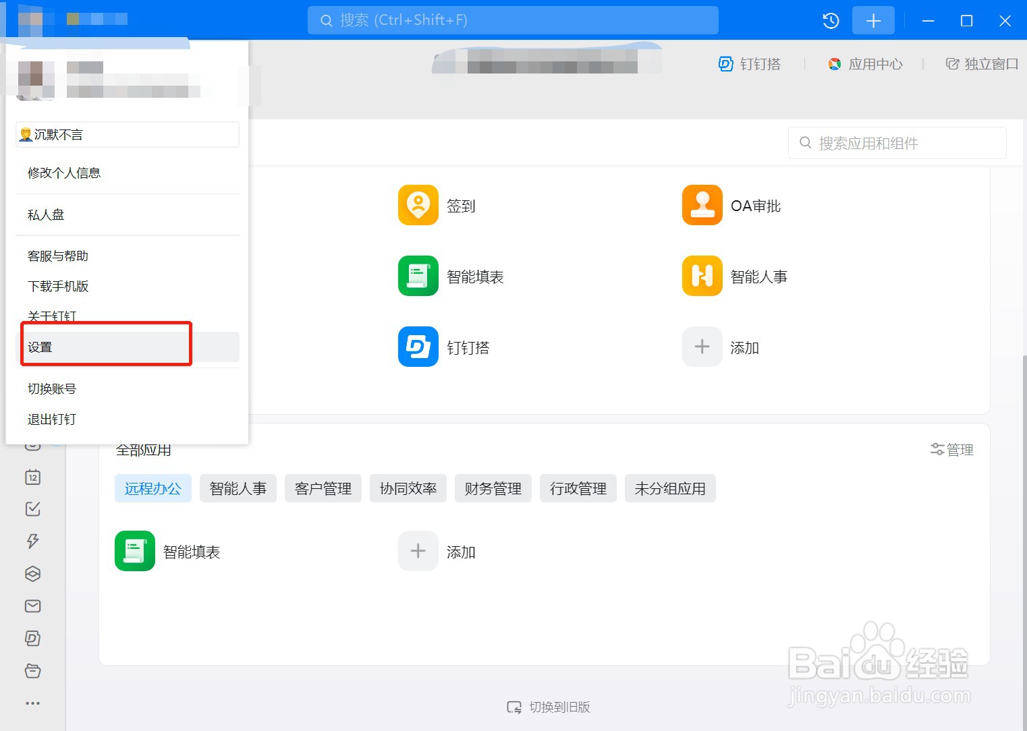Open 客服与帮助 from the profile menu

(x=128, y=256)
